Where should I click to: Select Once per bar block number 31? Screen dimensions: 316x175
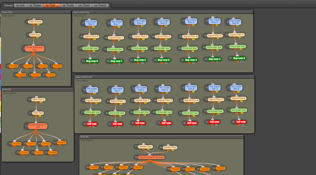pyautogui.click(x=140, y=48)
